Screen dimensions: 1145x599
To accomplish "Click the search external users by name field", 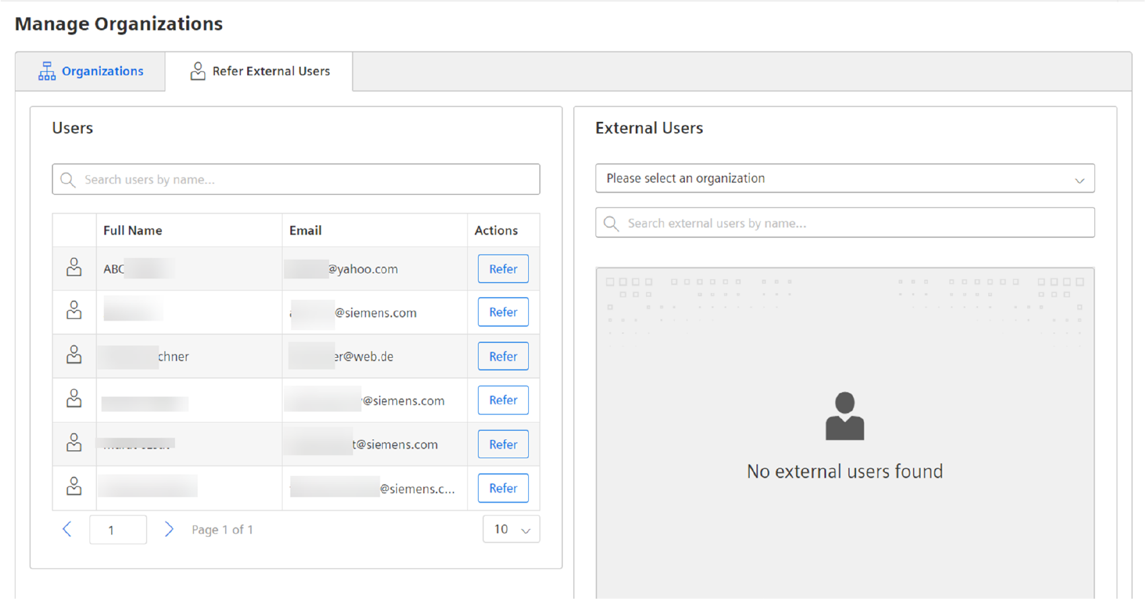I will click(x=845, y=223).
